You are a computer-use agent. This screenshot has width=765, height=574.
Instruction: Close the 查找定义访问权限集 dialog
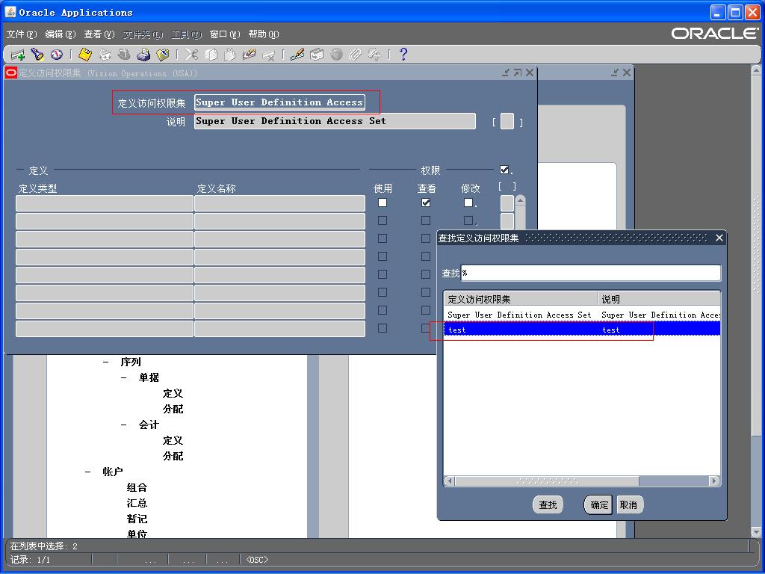[x=719, y=238]
